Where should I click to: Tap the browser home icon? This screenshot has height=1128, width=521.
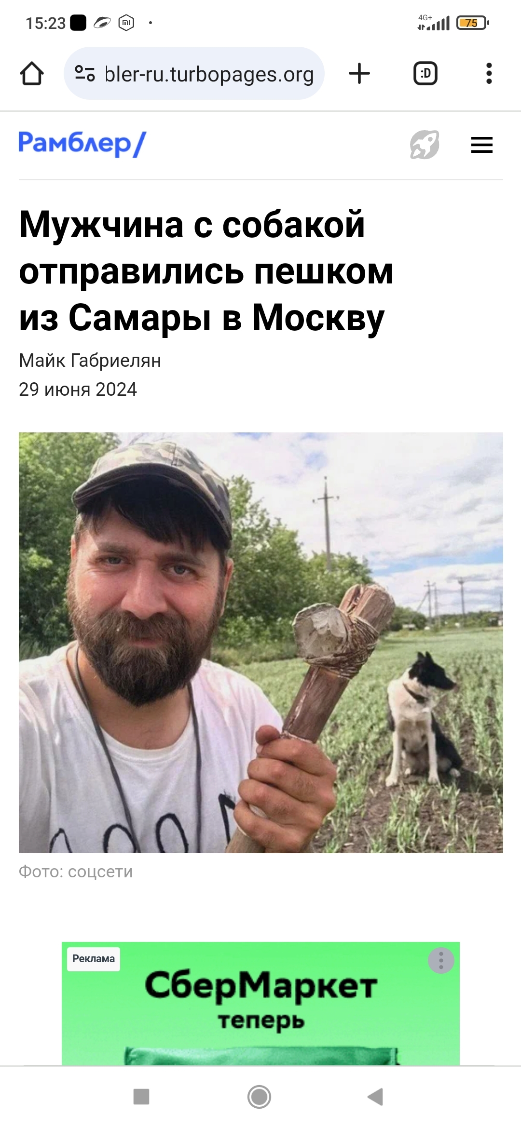tap(32, 74)
